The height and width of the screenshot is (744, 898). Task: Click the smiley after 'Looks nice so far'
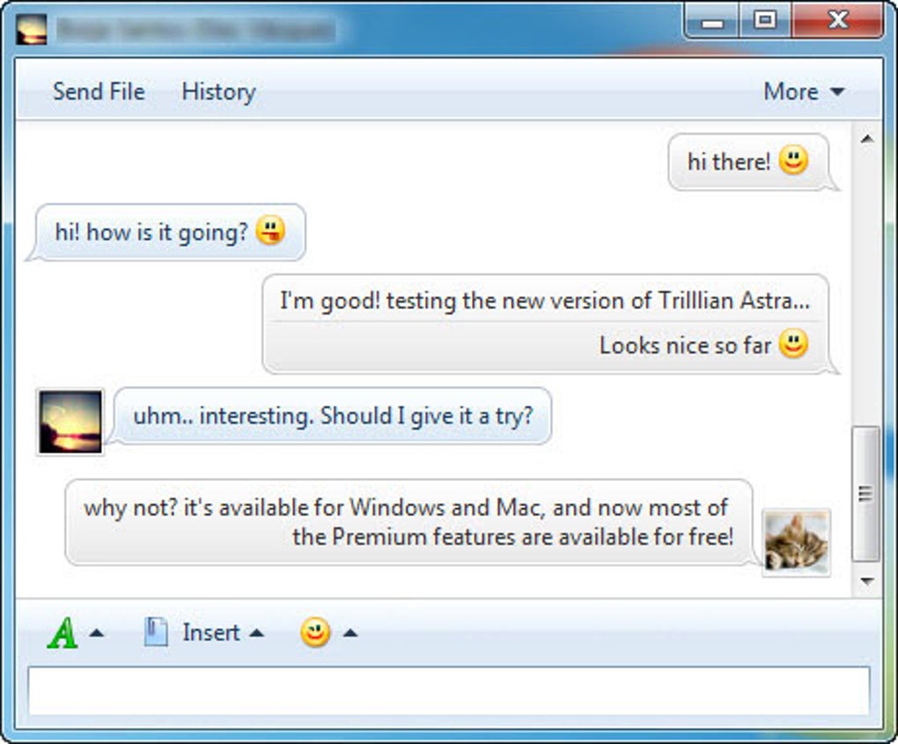794,343
